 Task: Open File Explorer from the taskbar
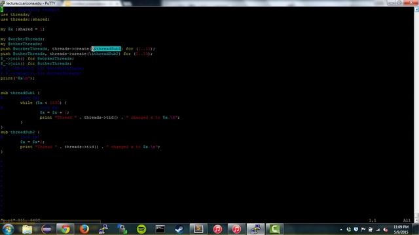coord(27,229)
